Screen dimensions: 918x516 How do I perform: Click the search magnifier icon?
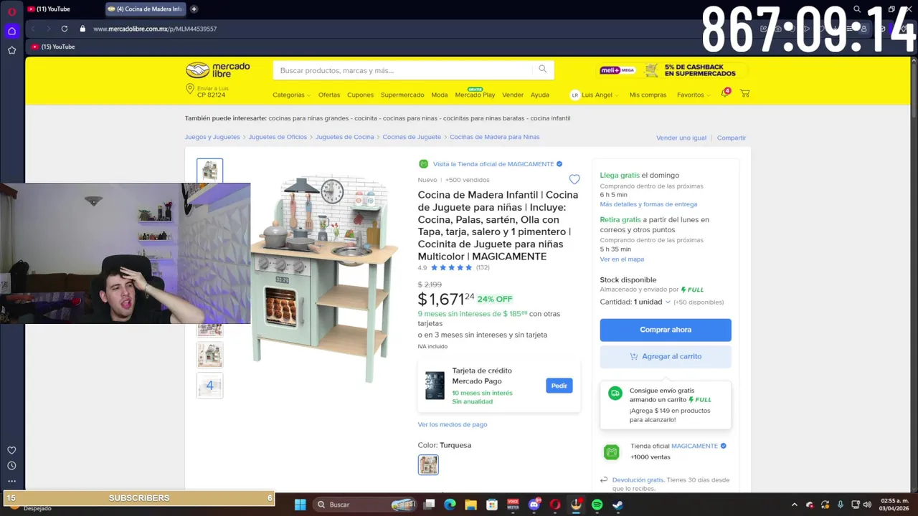[542, 70]
